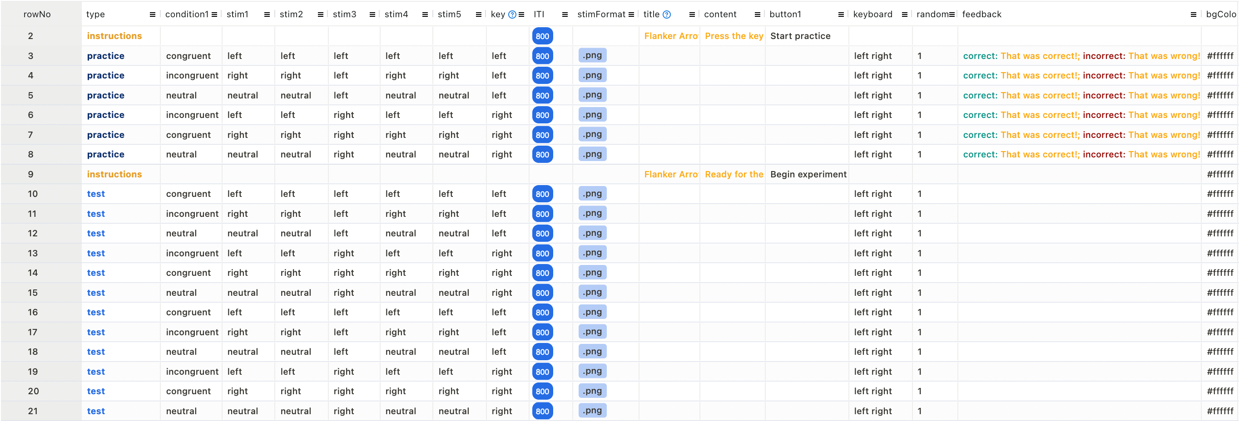Viewport: 1239px width, 421px height.
Task: Click 'incongruent' condition cell in row 4
Action: 191,76
